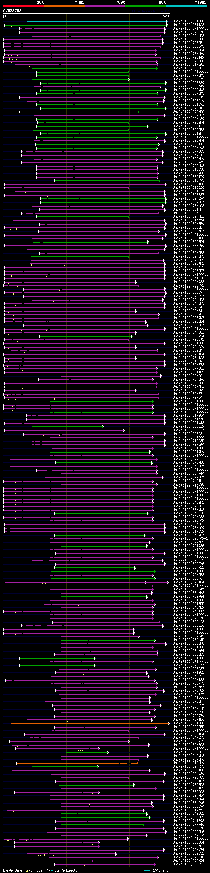This screenshot has height=873, width=210.
Task: Select hit UniRef100_B9HXJ2
Action: tap(188, 144)
